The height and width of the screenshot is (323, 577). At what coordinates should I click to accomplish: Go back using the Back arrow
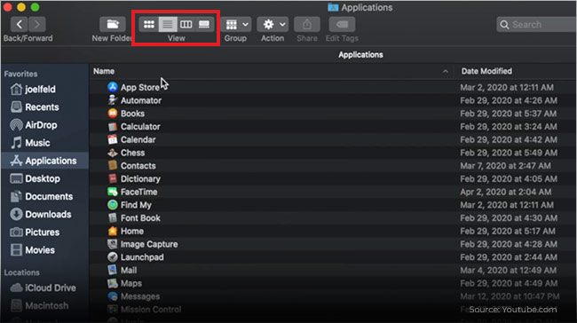pos(20,25)
